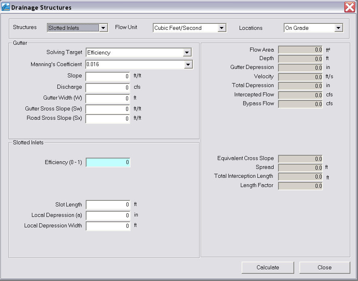Click the Bypass Flow output box
358x281 pixels.
(x=300, y=104)
